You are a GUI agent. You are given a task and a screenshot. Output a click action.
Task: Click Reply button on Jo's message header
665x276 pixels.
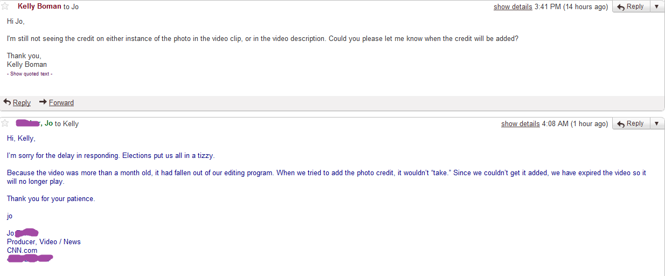[x=631, y=123]
